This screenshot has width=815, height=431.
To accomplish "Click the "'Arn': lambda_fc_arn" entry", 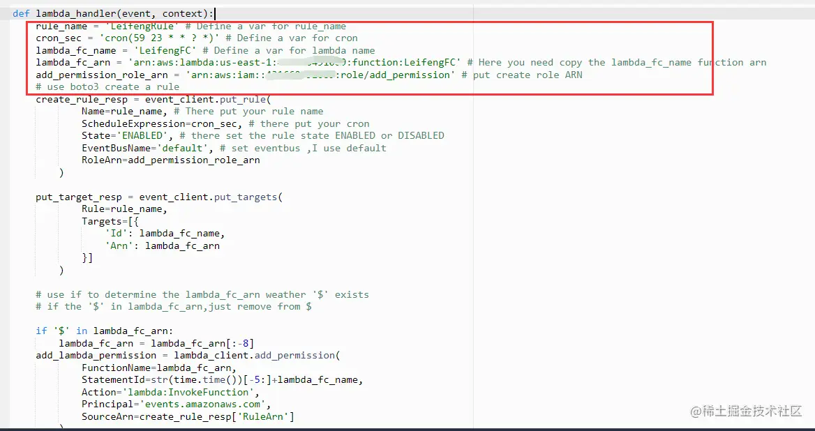I will click(x=162, y=245).
